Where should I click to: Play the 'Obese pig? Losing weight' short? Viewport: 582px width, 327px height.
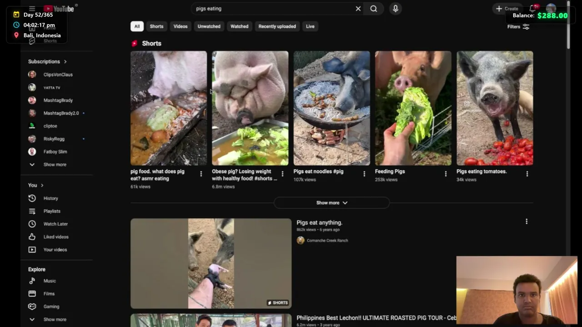(x=250, y=108)
